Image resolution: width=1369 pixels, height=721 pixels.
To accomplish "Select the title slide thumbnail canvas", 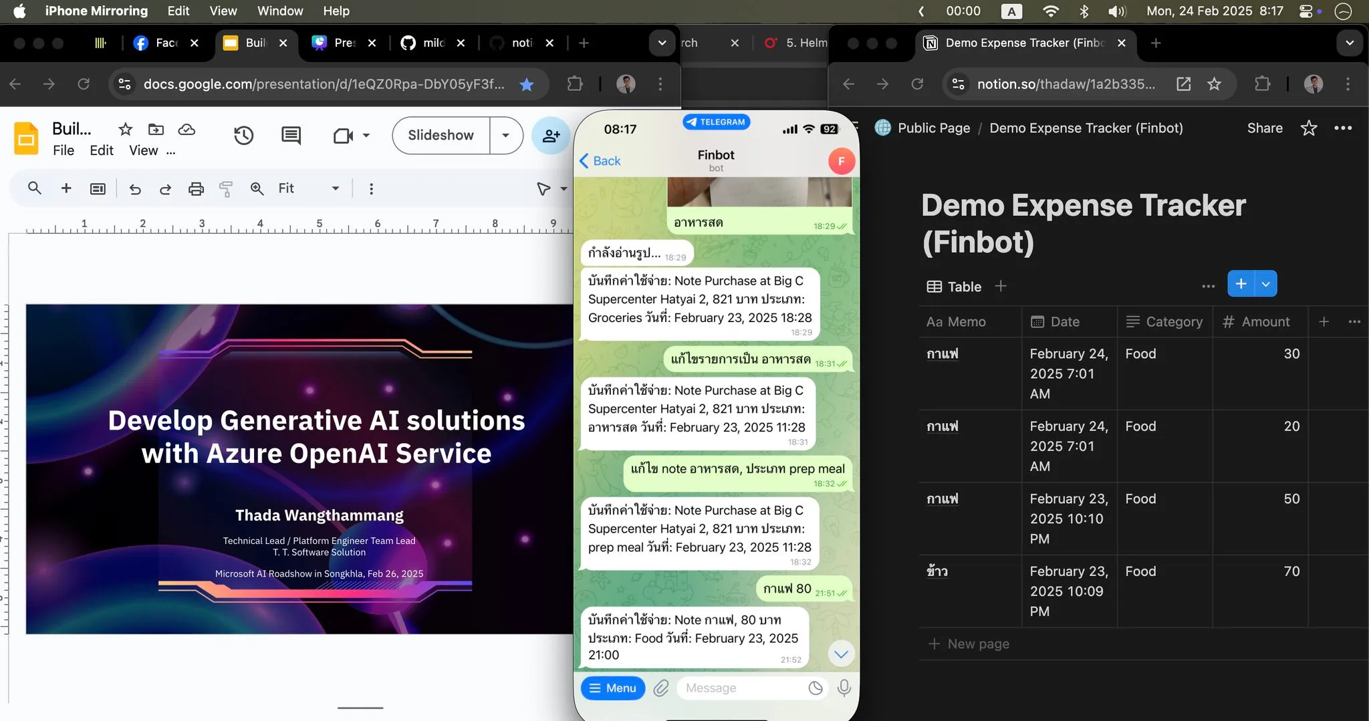I will [x=299, y=469].
